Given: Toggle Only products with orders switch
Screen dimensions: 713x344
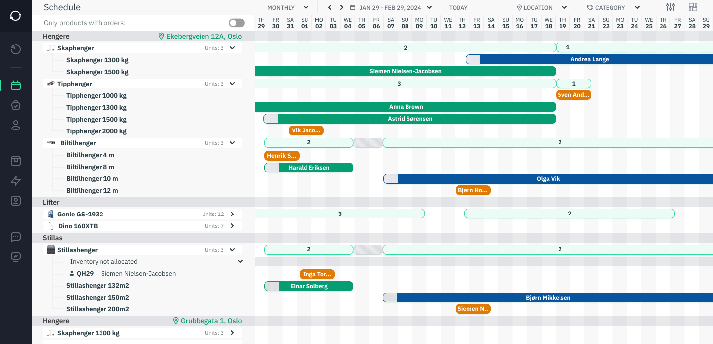Looking at the screenshot, I should pos(237,23).
